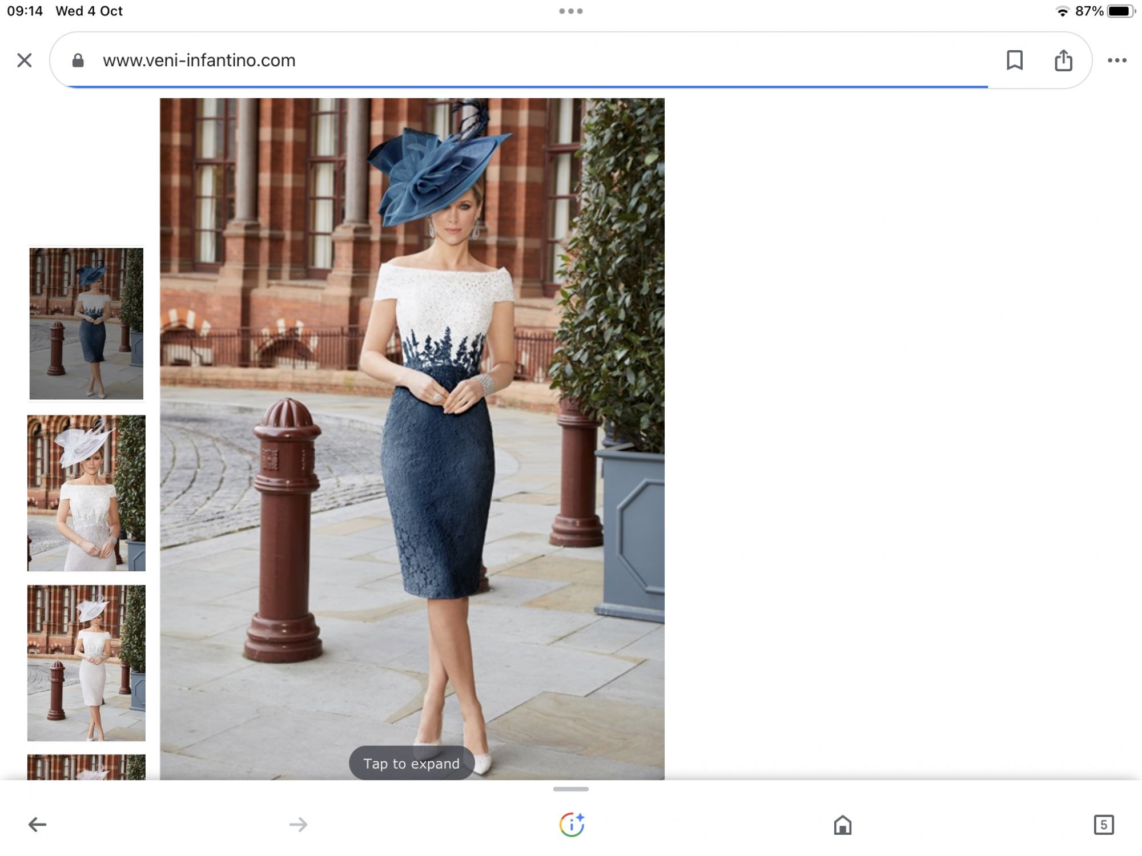
Task: Close the in-app browser with X
Action: 25,60
